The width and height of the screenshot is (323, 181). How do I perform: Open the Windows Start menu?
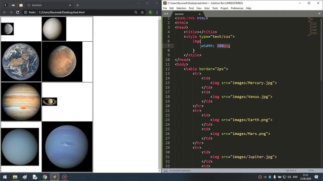[5, 177]
